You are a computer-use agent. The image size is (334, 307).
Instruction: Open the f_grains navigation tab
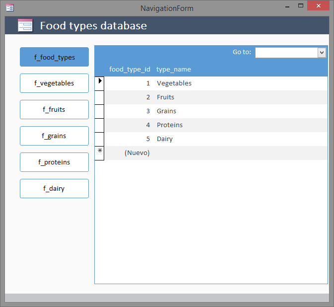pos(54,136)
